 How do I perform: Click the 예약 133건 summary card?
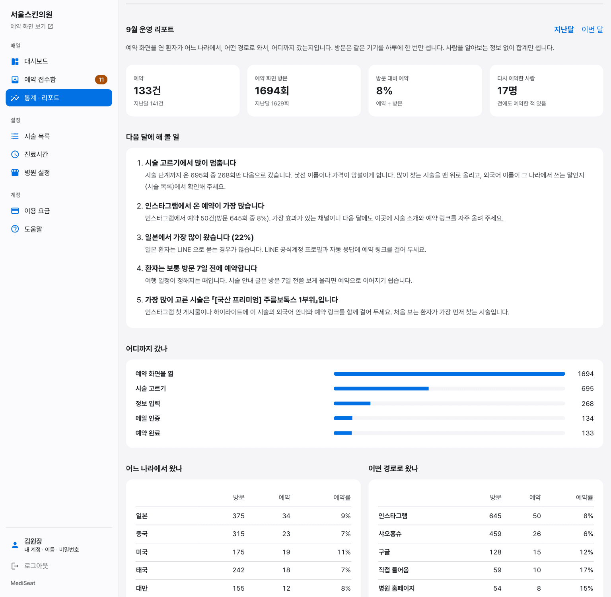point(183,91)
